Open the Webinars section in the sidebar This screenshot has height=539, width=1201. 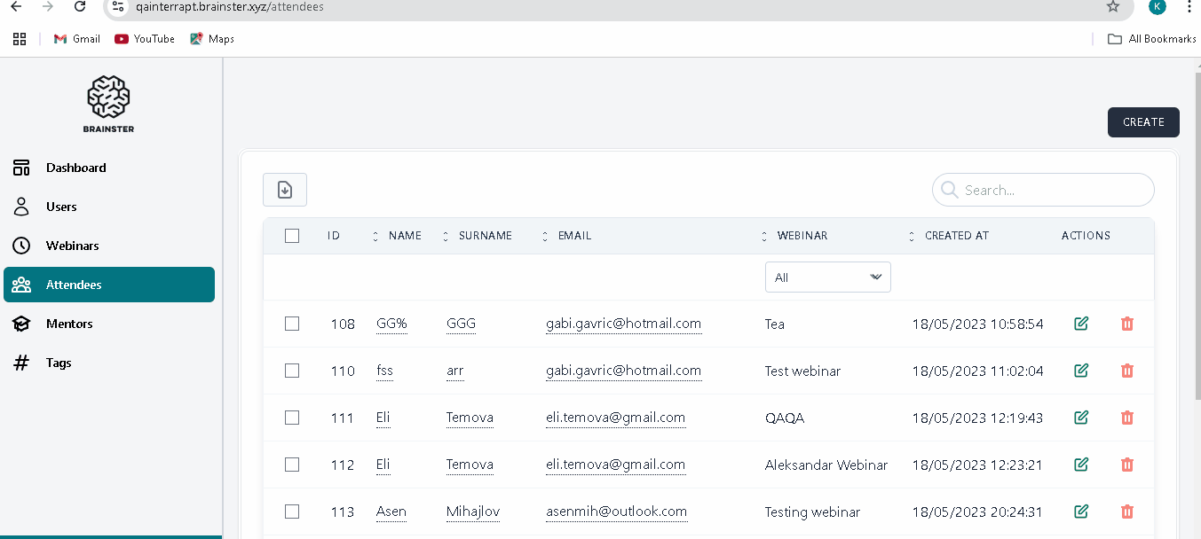(x=72, y=246)
